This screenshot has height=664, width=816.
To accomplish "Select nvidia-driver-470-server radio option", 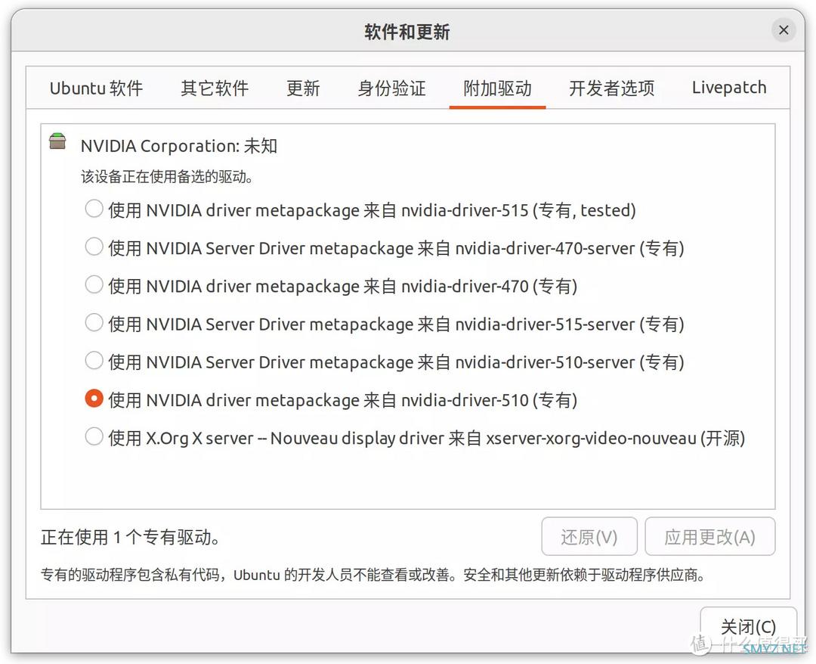I will (x=94, y=247).
